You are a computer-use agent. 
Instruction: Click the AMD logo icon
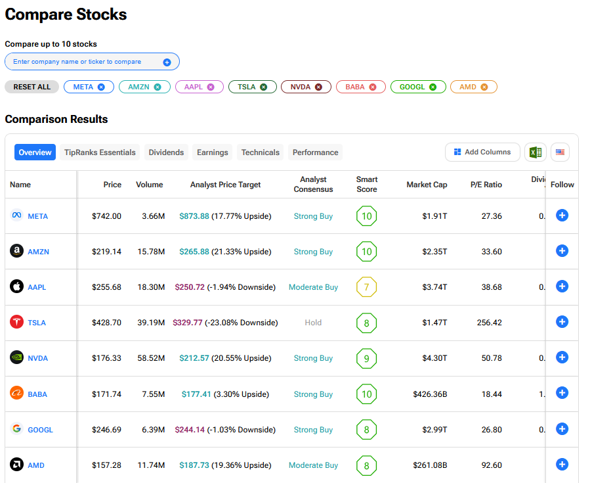pyautogui.click(x=16, y=464)
